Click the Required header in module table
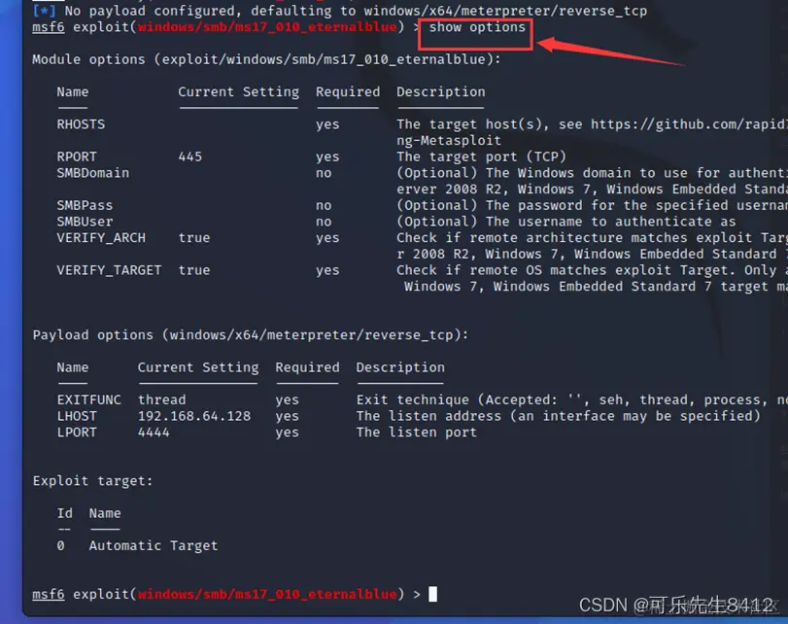Viewport: 788px width, 624px height. (348, 92)
